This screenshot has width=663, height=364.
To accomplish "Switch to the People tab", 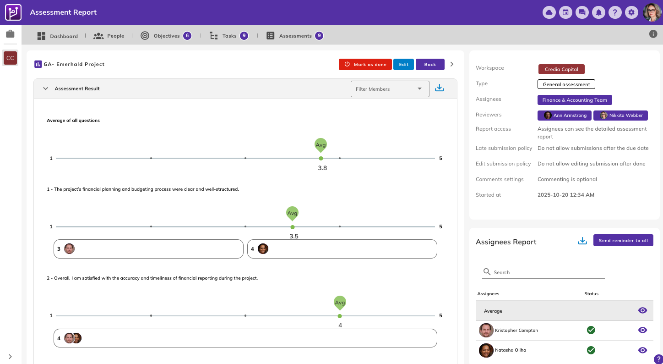I will (x=109, y=36).
